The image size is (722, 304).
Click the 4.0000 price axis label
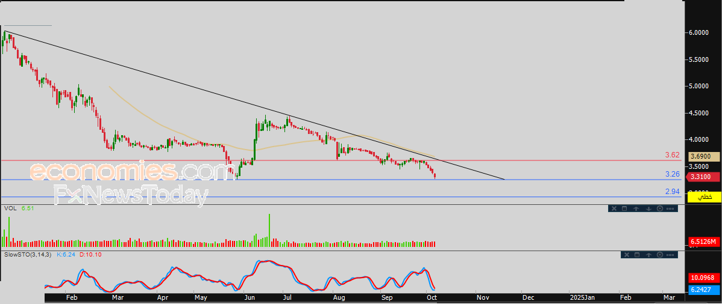[699, 139]
